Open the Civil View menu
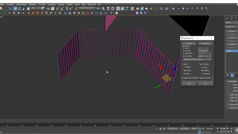 [x=42, y=4]
